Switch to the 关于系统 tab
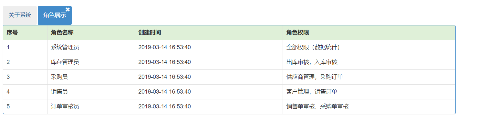478x128 pixels. [20, 15]
